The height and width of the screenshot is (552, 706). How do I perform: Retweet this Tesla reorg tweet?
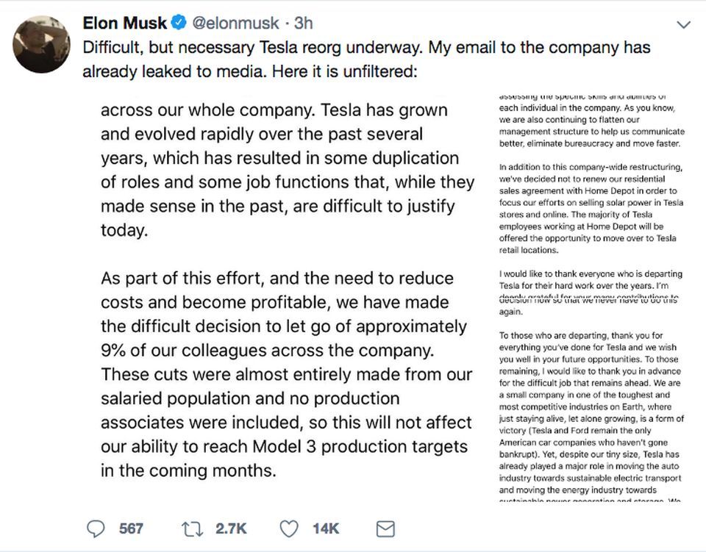coord(190,528)
